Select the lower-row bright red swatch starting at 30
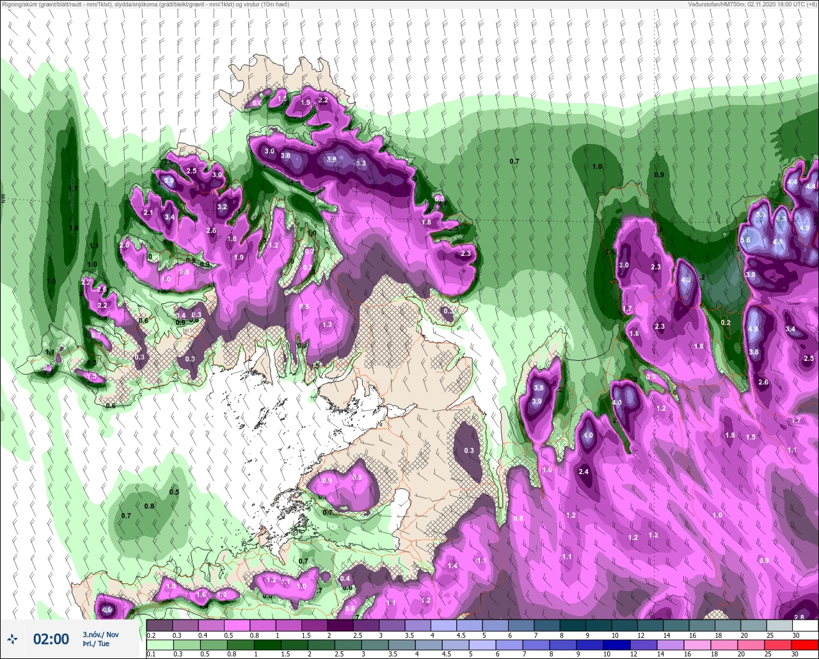819x659 pixels. (805, 645)
